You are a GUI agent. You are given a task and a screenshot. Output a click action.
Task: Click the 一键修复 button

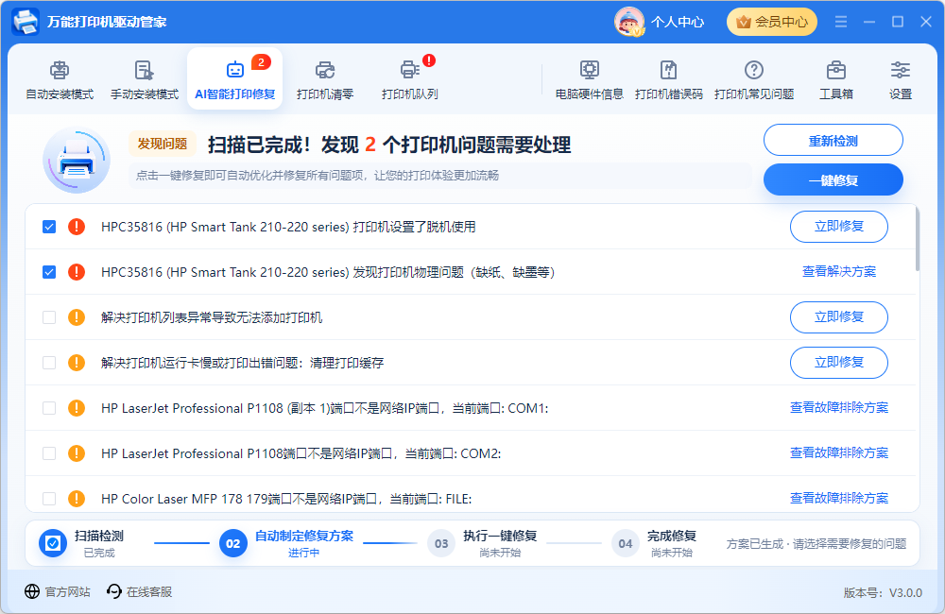click(833, 179)
